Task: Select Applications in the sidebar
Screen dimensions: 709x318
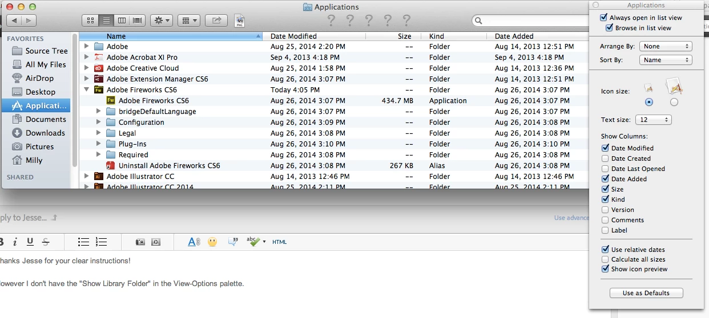Action: pos(36,105)
